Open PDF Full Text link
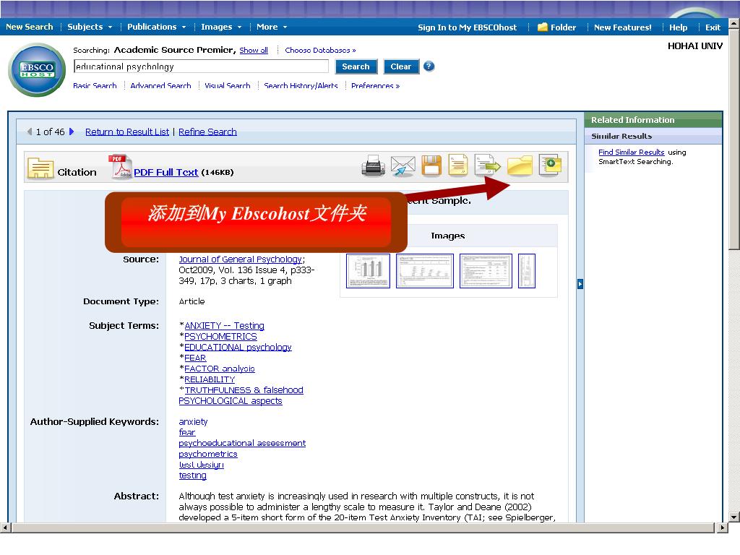 point(166,172)
